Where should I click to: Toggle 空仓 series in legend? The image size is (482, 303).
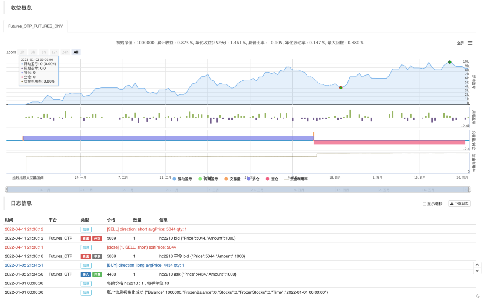[x=272, y=179]
